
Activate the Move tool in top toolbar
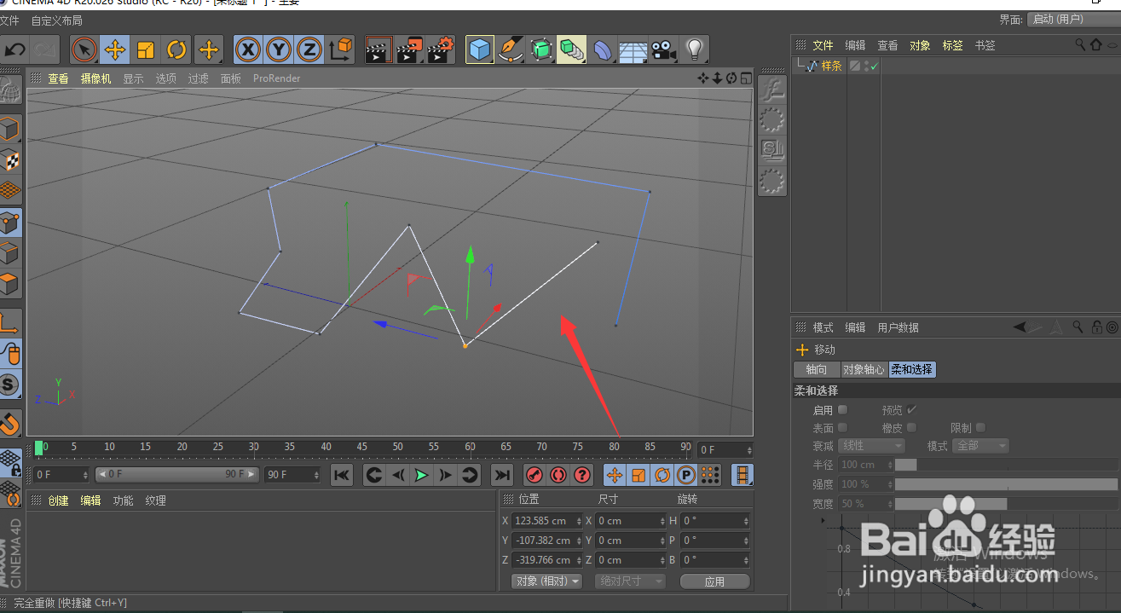[x=114, y=50]
